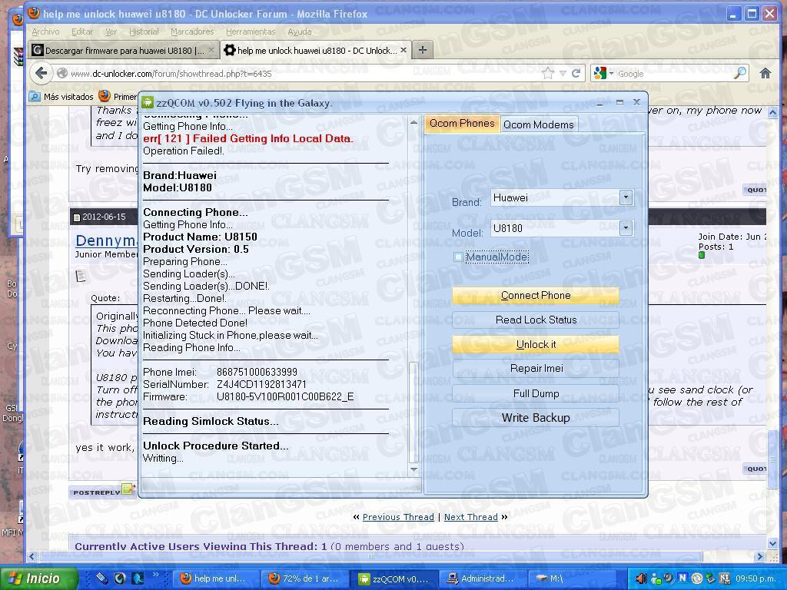Screen dimensions: 787x590
Task: Click the post document icon under Junior Member
Action: 80,276
